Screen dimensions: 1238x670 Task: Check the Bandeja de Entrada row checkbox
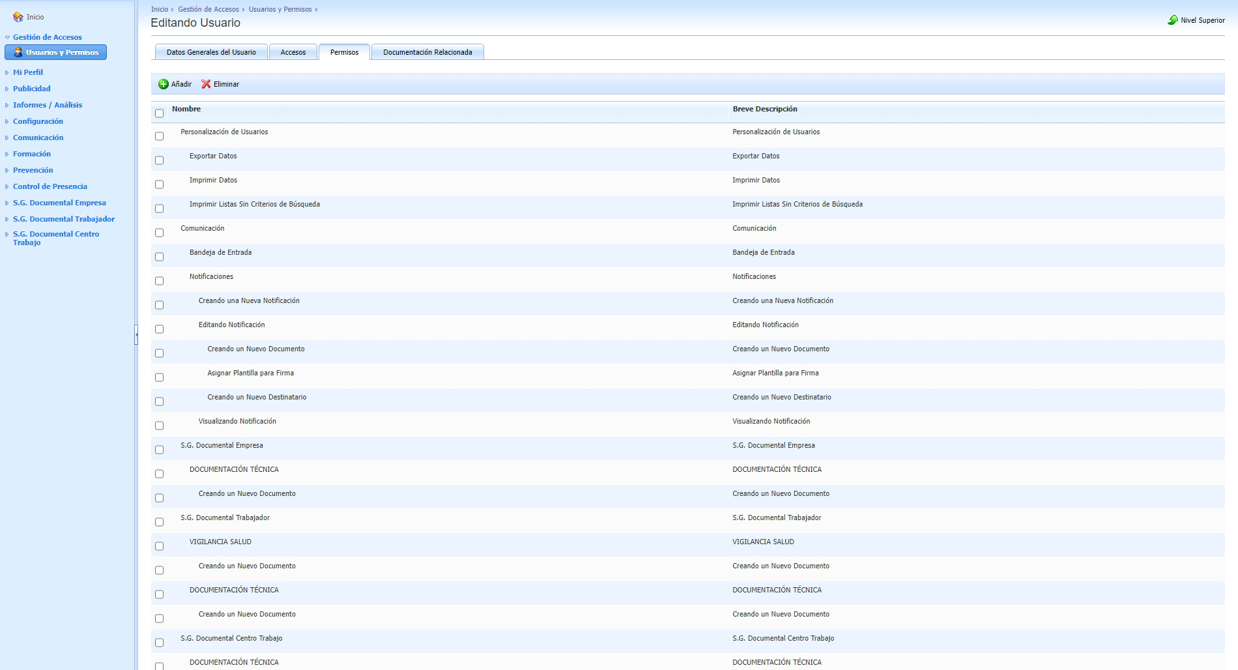click(x=159, y=257)
